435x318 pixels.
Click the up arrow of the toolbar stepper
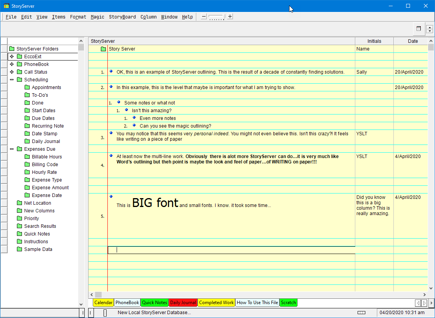[x=430, y=27]
